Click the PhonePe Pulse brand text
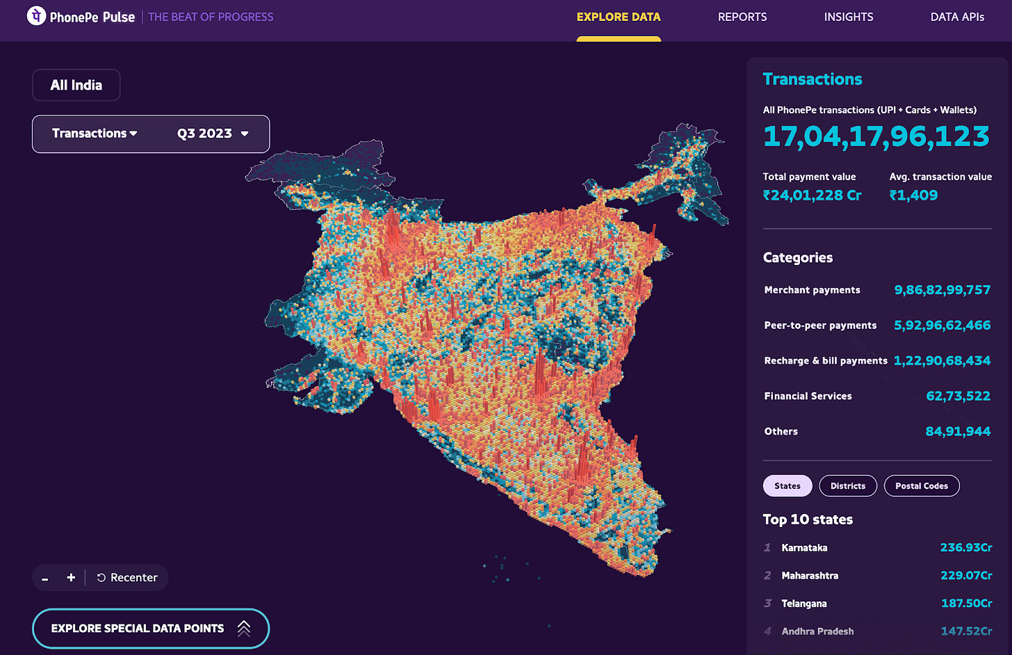1012x655 pixels. point(92,17)
